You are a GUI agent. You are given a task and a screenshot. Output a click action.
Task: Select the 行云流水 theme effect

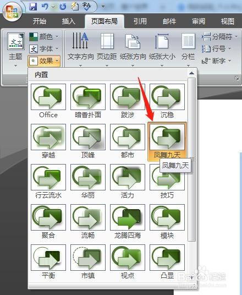(x=48, y=182)
